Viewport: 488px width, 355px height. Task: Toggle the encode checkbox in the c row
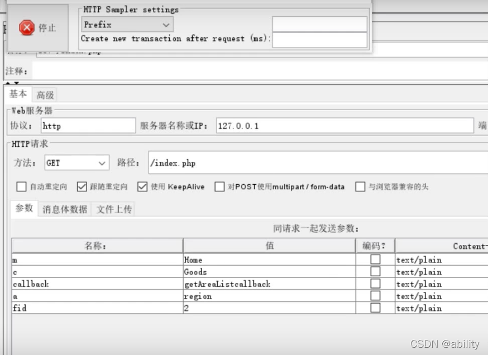375,272
